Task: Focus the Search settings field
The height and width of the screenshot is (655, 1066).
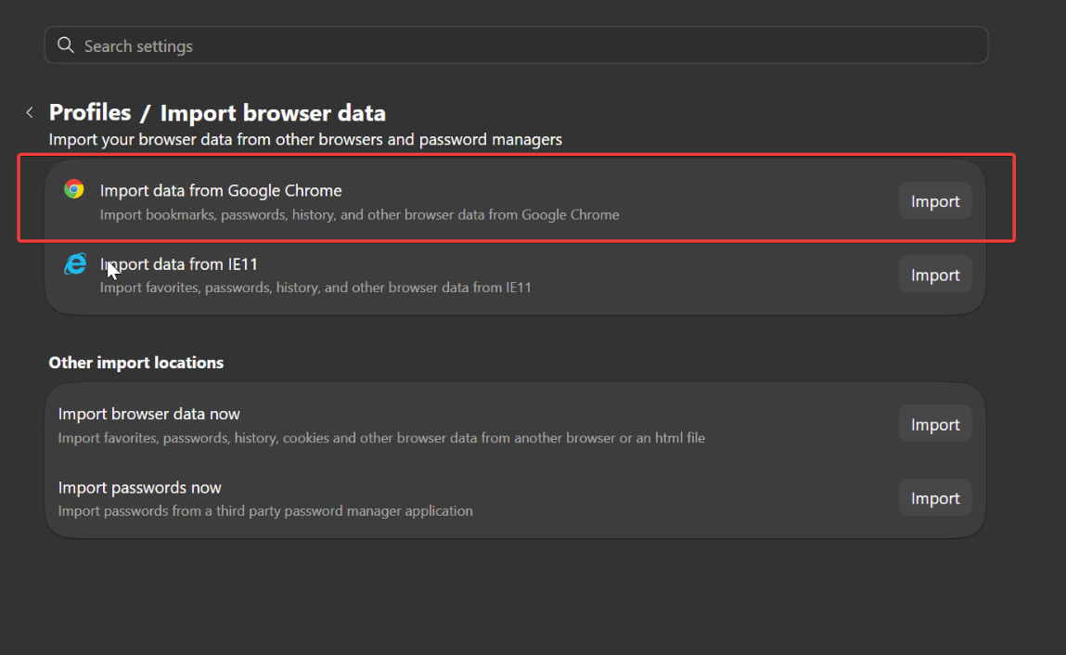Action: coord(516,45)
